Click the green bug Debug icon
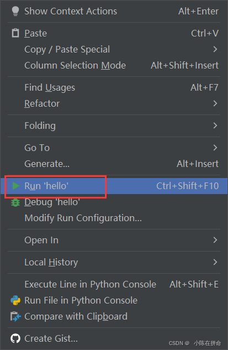Image resolution: width=228 pixels, height=350 pixels. (x=15, y=202)
